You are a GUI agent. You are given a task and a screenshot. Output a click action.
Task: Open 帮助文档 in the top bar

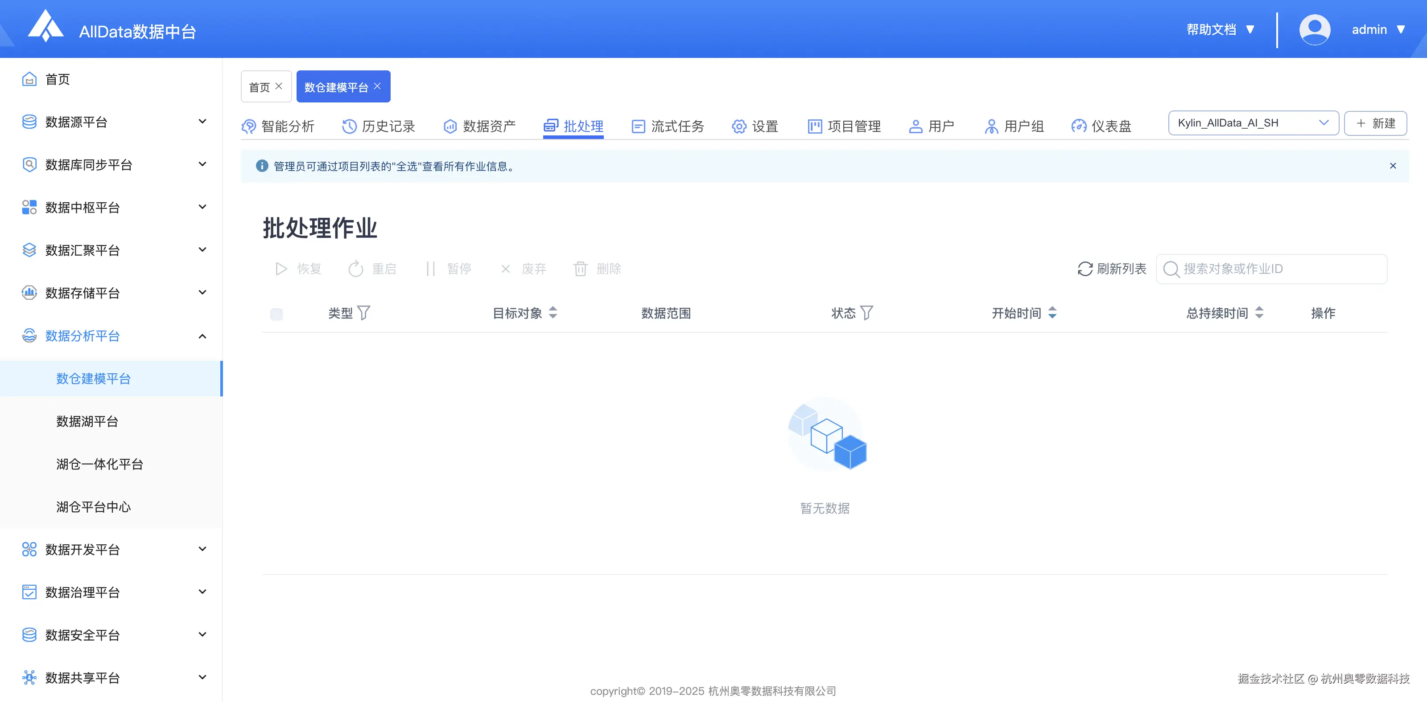coord(1213,29)
